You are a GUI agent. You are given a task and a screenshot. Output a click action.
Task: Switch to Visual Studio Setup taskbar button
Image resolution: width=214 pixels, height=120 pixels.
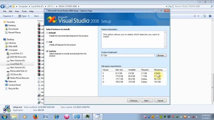[98, 117]
